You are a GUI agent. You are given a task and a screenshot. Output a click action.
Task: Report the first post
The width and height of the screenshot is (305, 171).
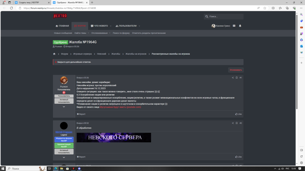click(81, 114)
